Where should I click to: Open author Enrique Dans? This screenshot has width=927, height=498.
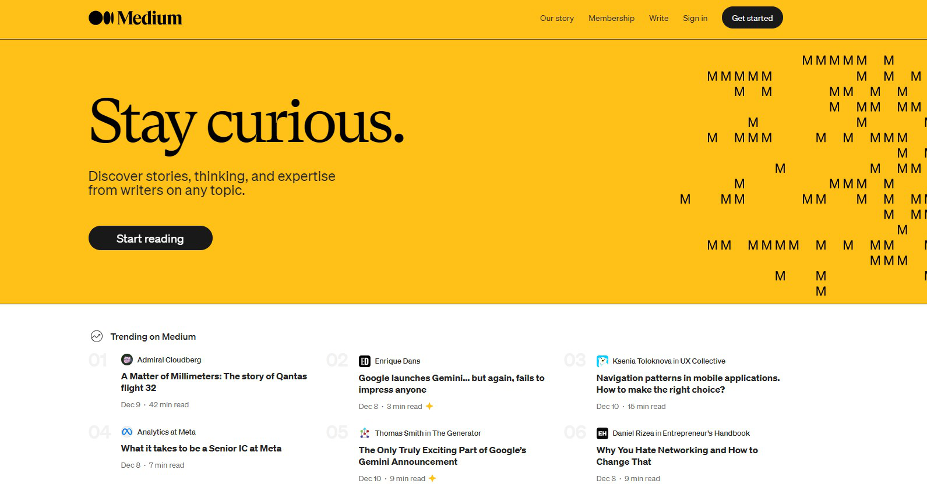(x=397, y=361)
